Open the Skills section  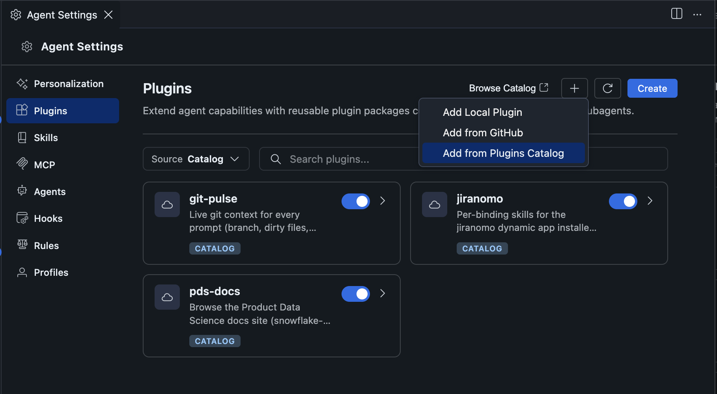click(x=63, y=138)
